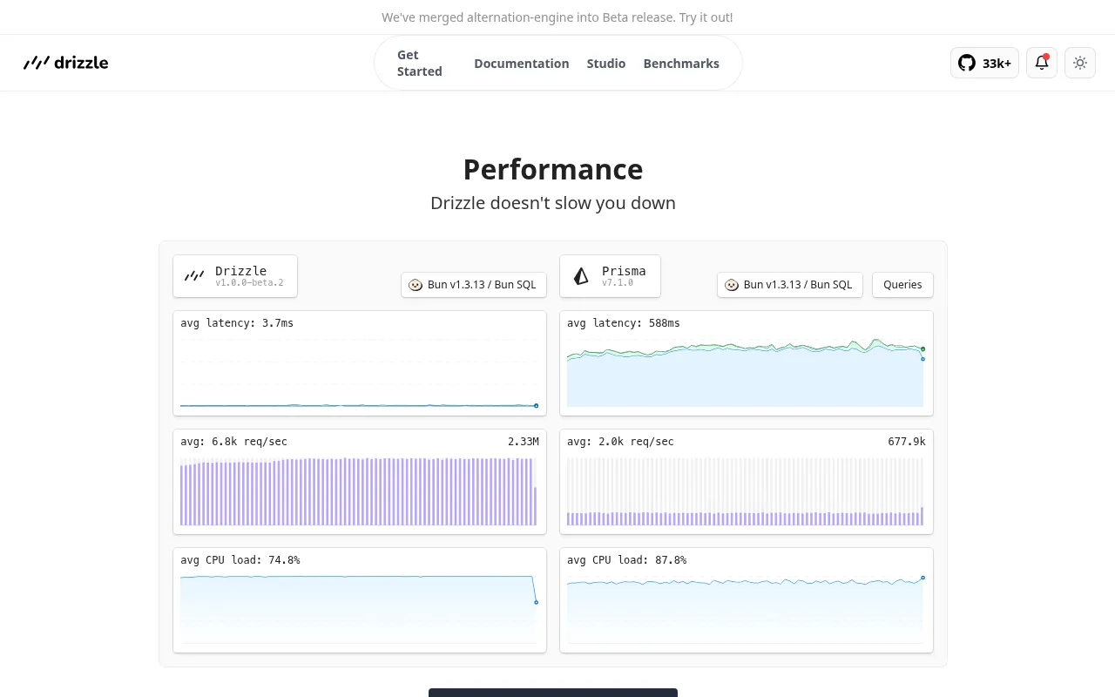The height and width of the screenshot is (697, 1115).
Task: Click 'avg: 6.8k req/sec' label
Action: coord(234,442)
